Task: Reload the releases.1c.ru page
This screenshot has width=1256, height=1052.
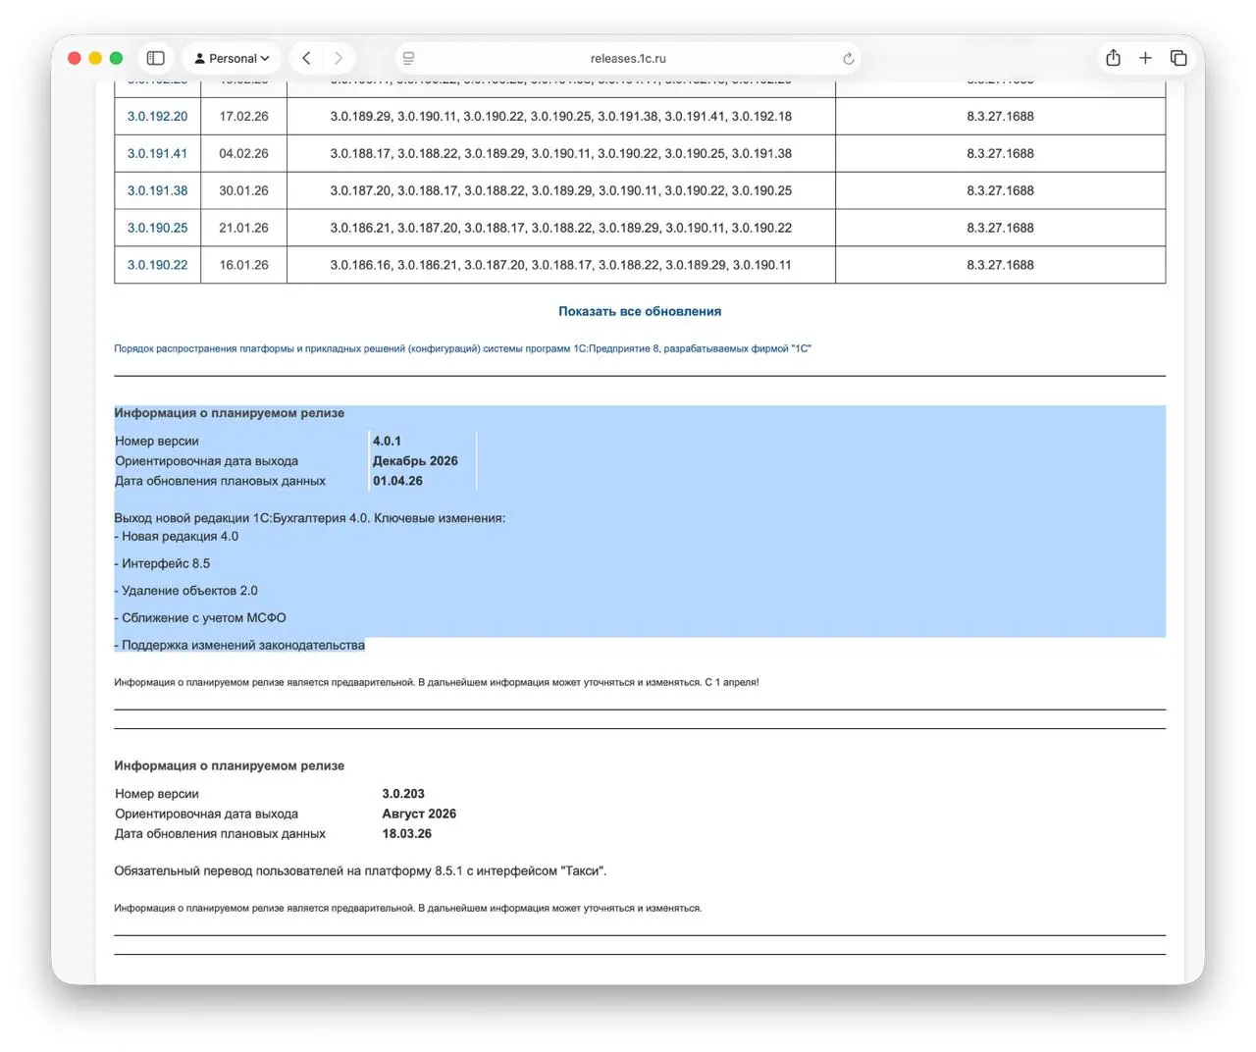Action: pyautogui.click(x=849, y=59)
